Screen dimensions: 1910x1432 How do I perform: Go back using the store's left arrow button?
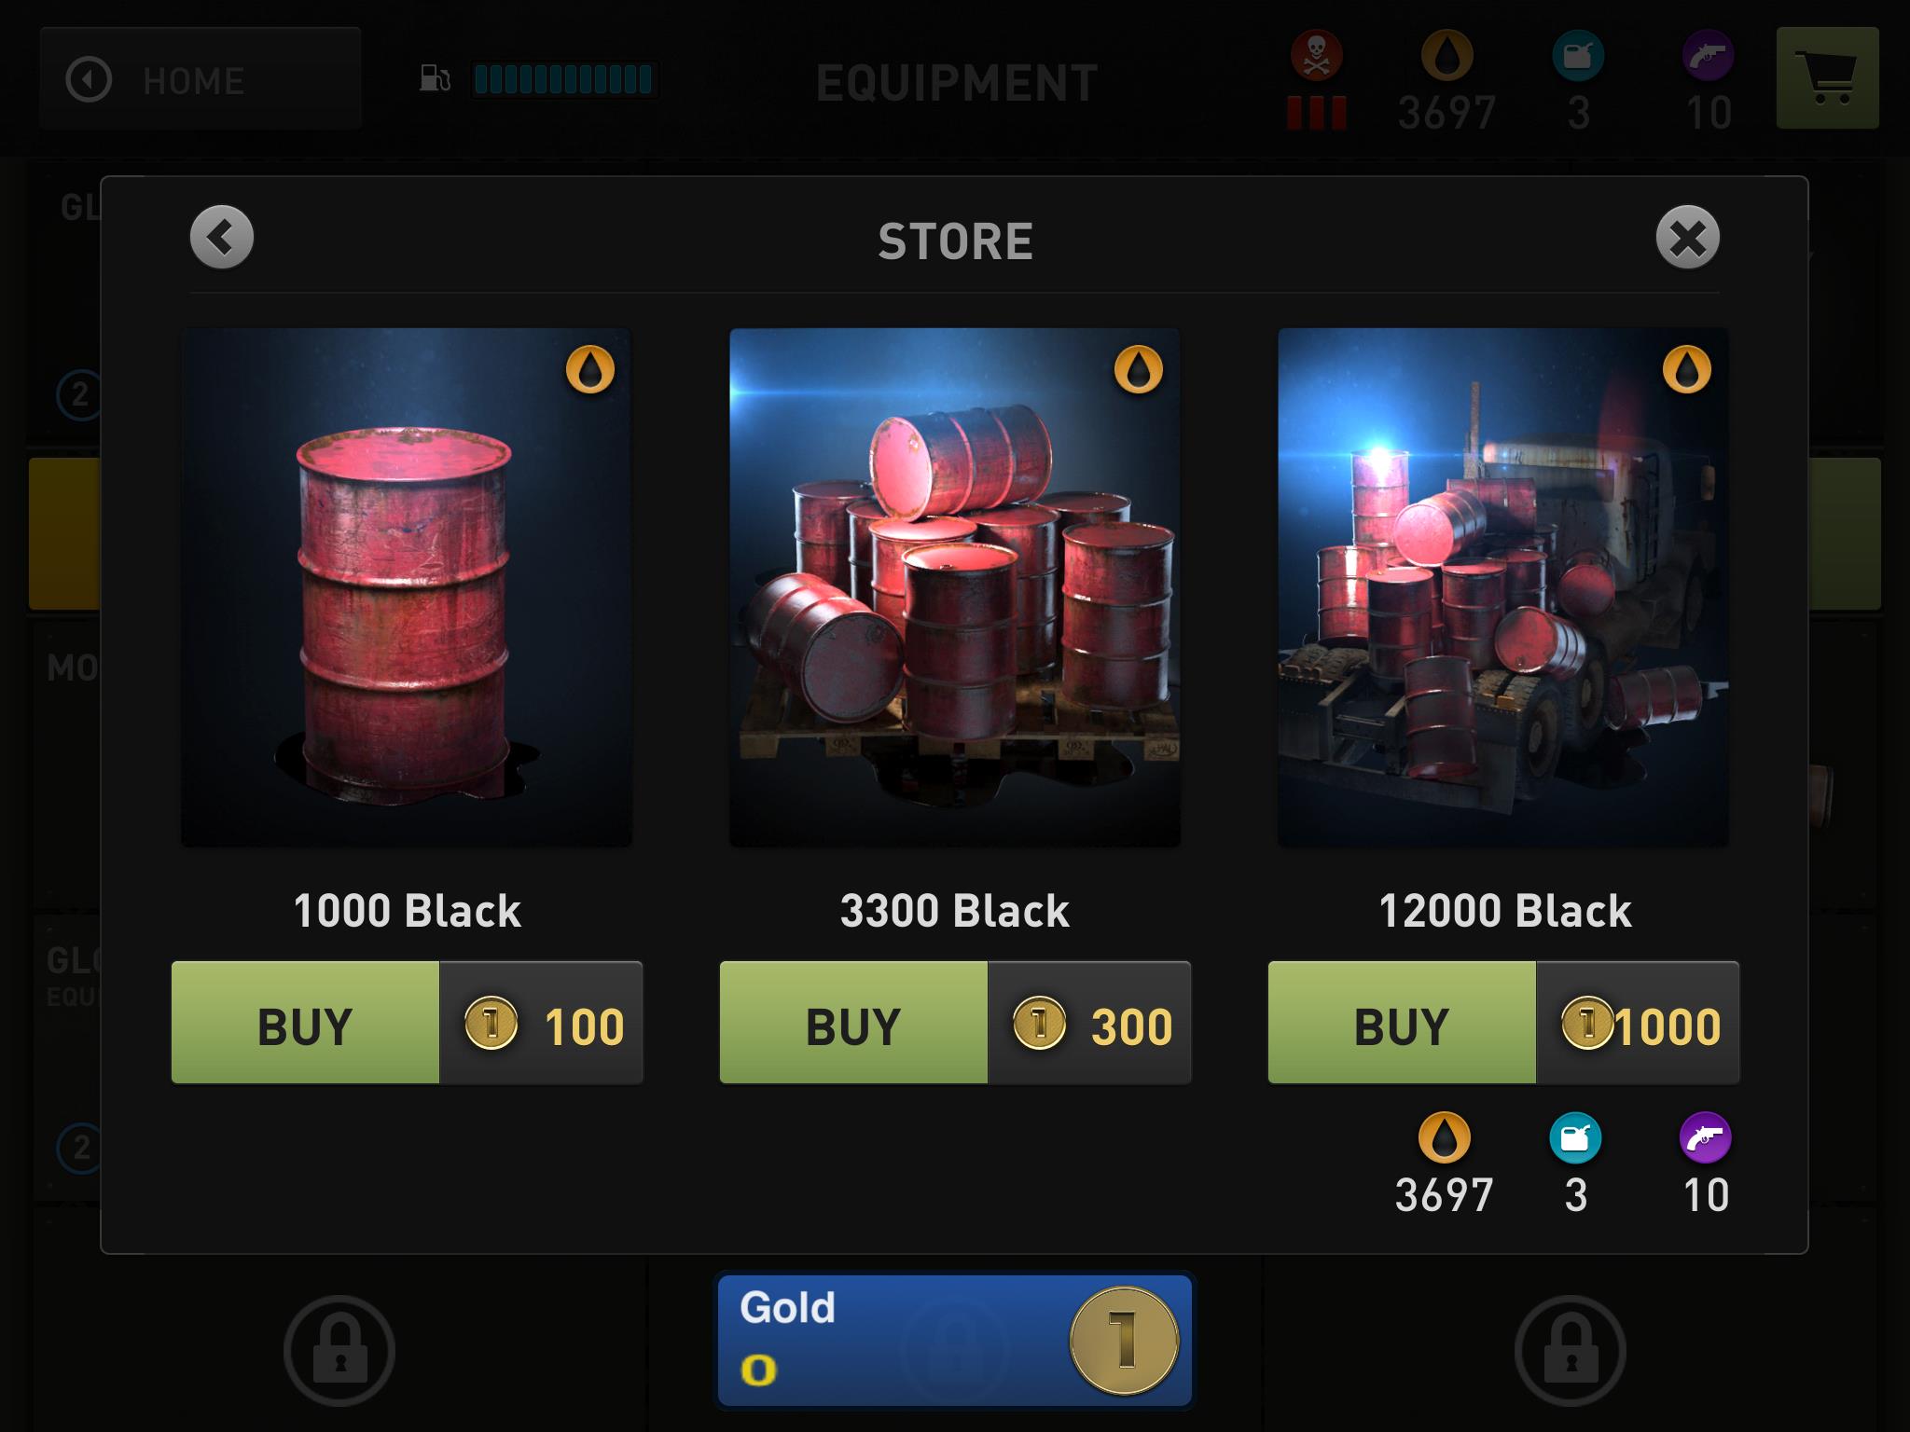click(x=222, y=238)
